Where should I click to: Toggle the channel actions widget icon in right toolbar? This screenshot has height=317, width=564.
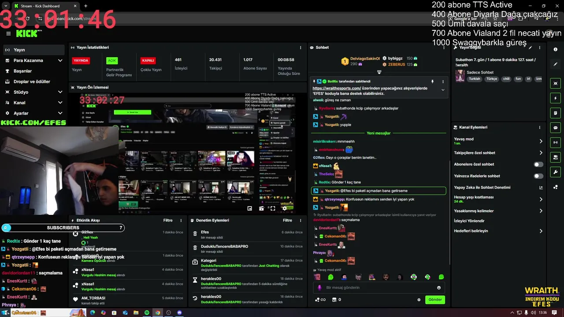[556, 157]
